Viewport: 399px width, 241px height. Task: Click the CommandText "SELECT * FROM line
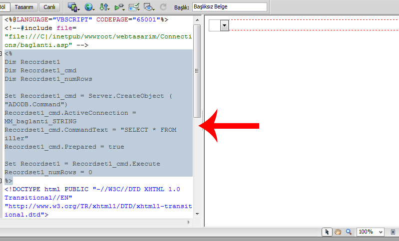click(x=90, y=130)
